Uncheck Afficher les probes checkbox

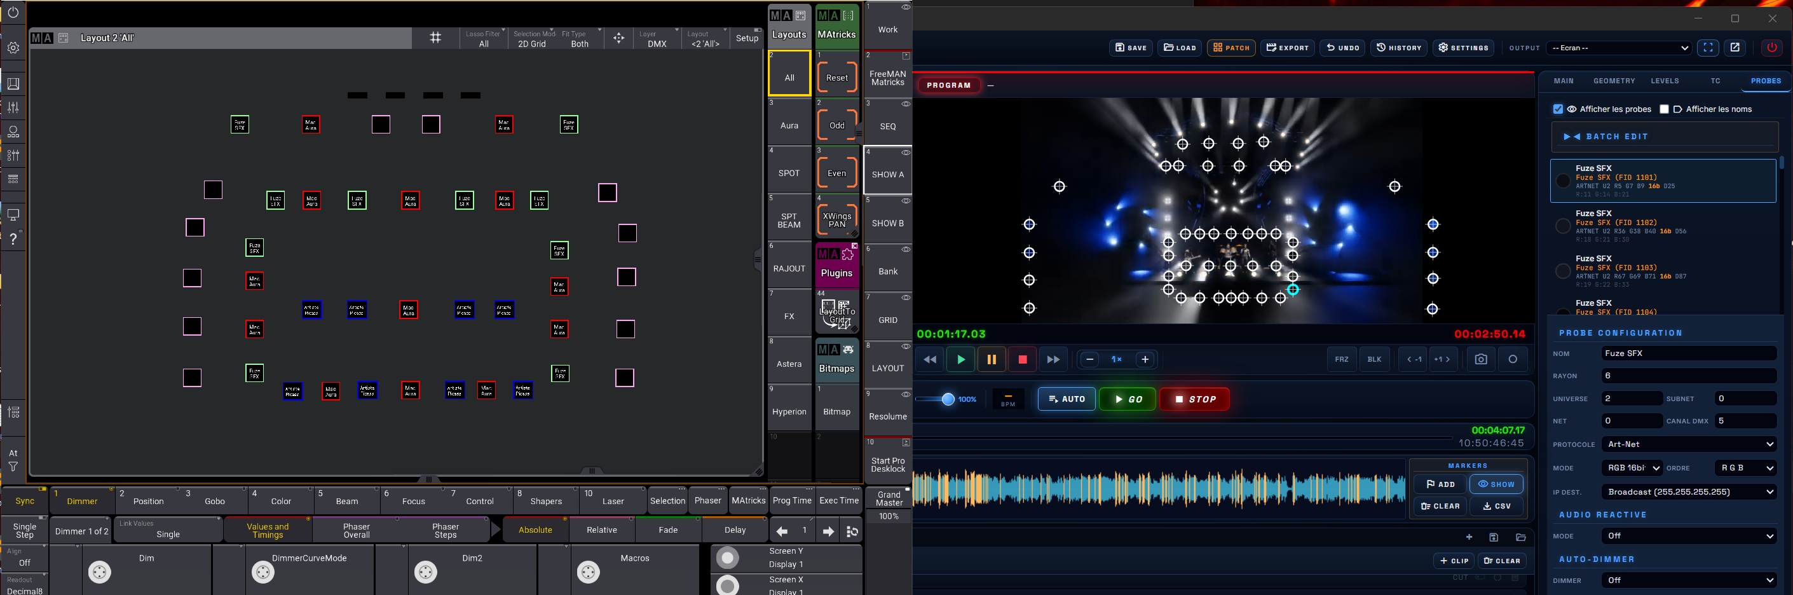tap(1558, 109)
